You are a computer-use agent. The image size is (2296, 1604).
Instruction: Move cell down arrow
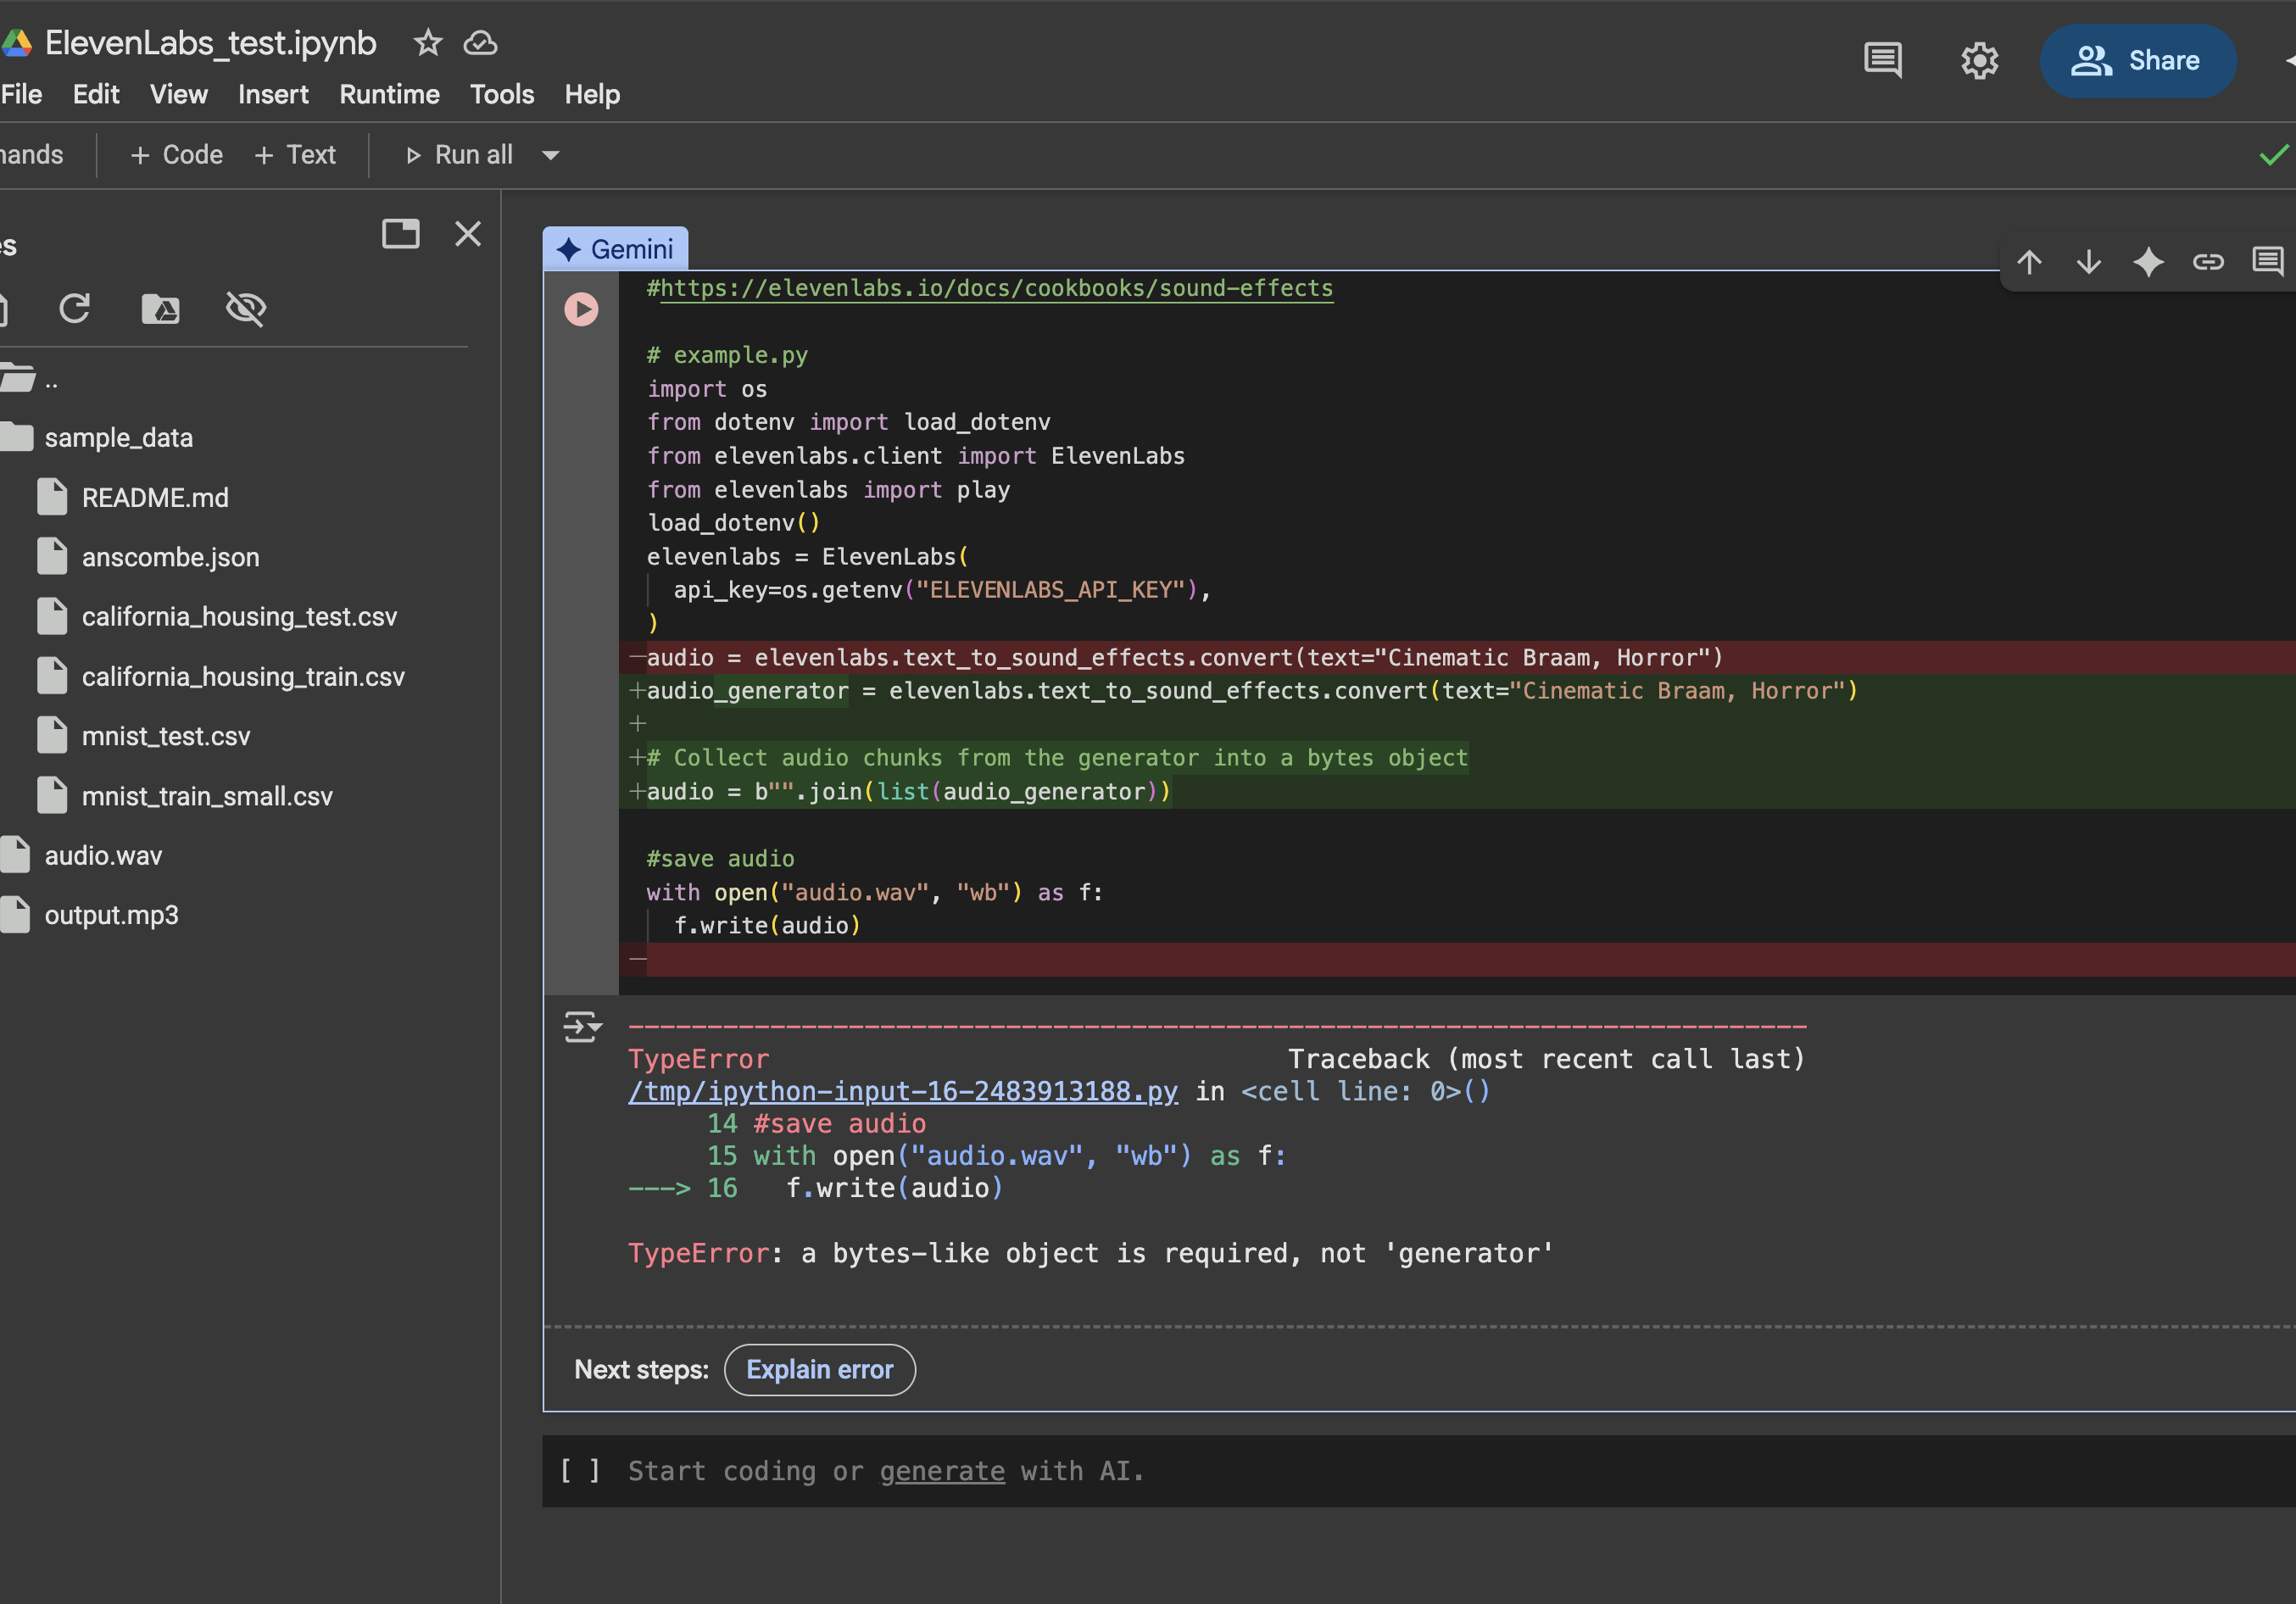coord(2089,262)
